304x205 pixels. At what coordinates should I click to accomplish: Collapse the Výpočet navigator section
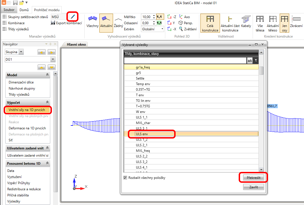[47, 103]
